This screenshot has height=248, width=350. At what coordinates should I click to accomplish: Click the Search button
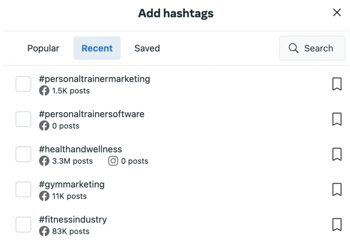coord(312,48)
